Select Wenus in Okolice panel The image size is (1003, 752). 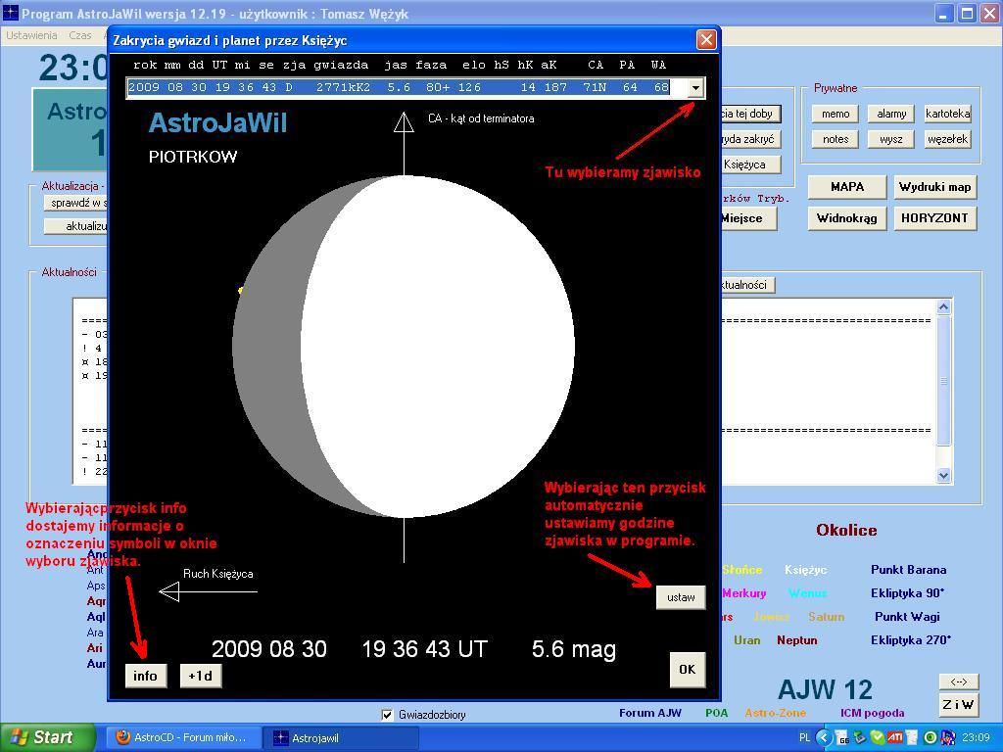point(807,593)
